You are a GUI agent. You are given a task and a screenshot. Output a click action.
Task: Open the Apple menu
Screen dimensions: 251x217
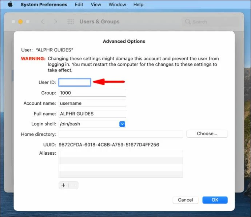pyautogui.click(x=10, y=4)
